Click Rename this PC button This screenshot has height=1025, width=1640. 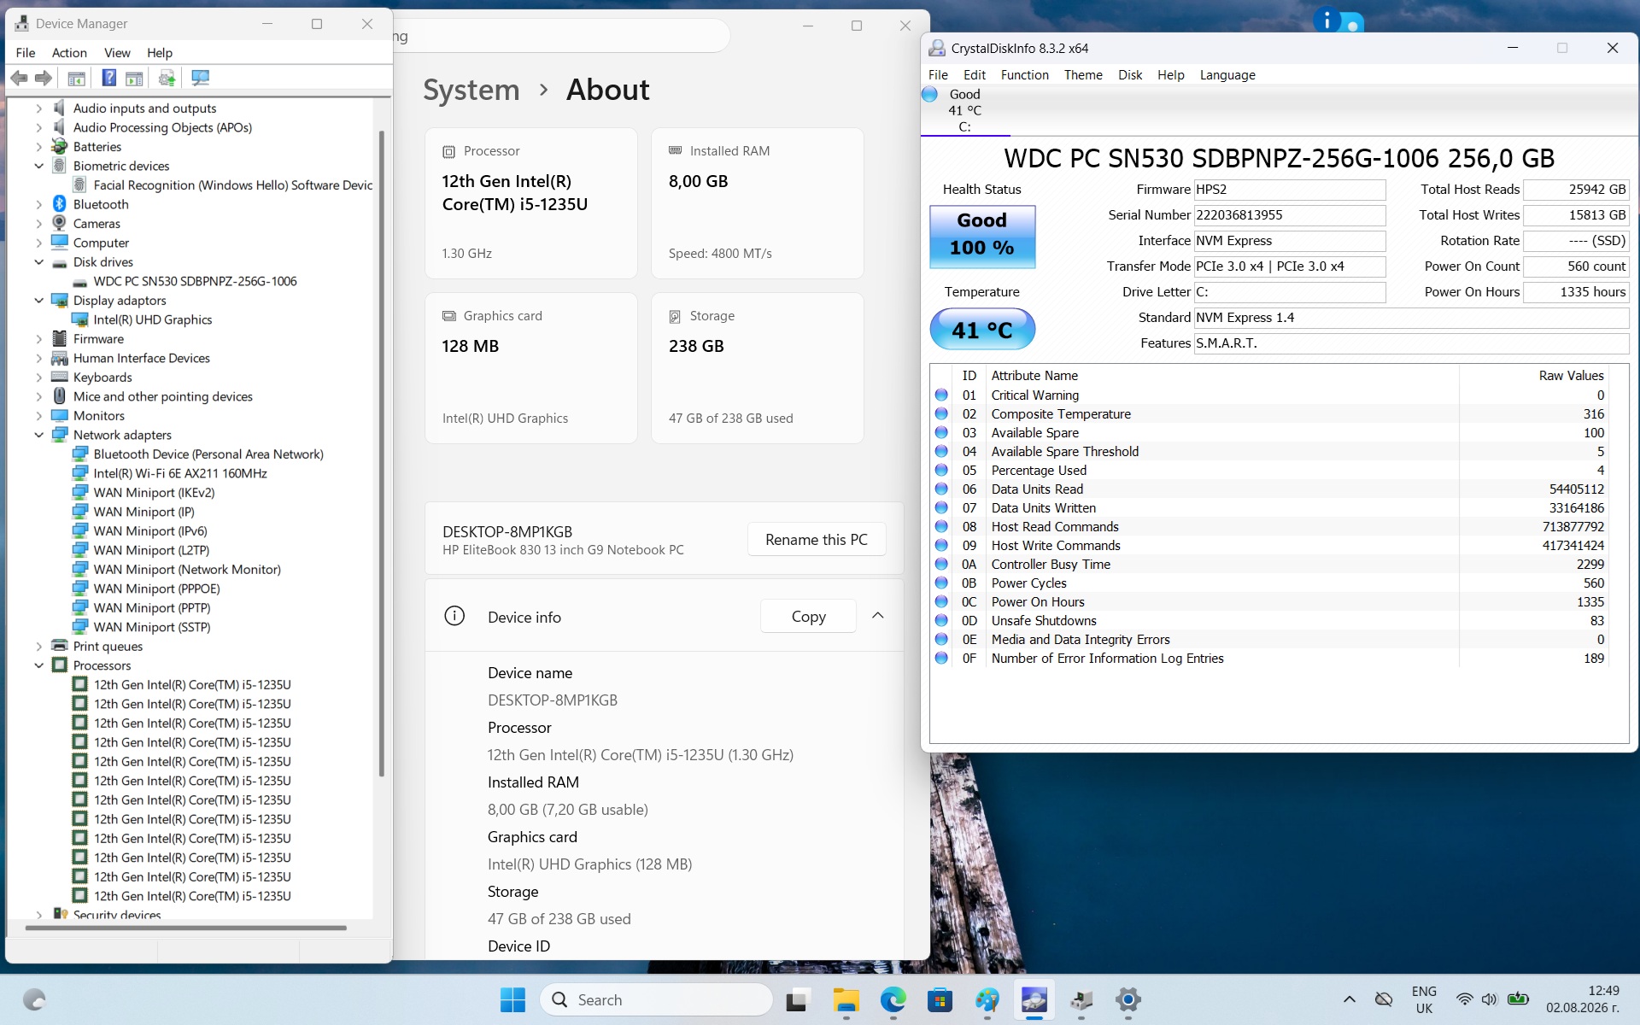click(816, 540)
